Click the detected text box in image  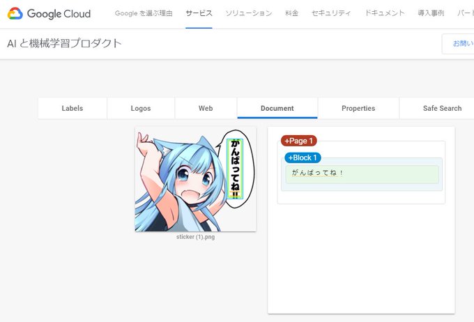coord(235,169)
